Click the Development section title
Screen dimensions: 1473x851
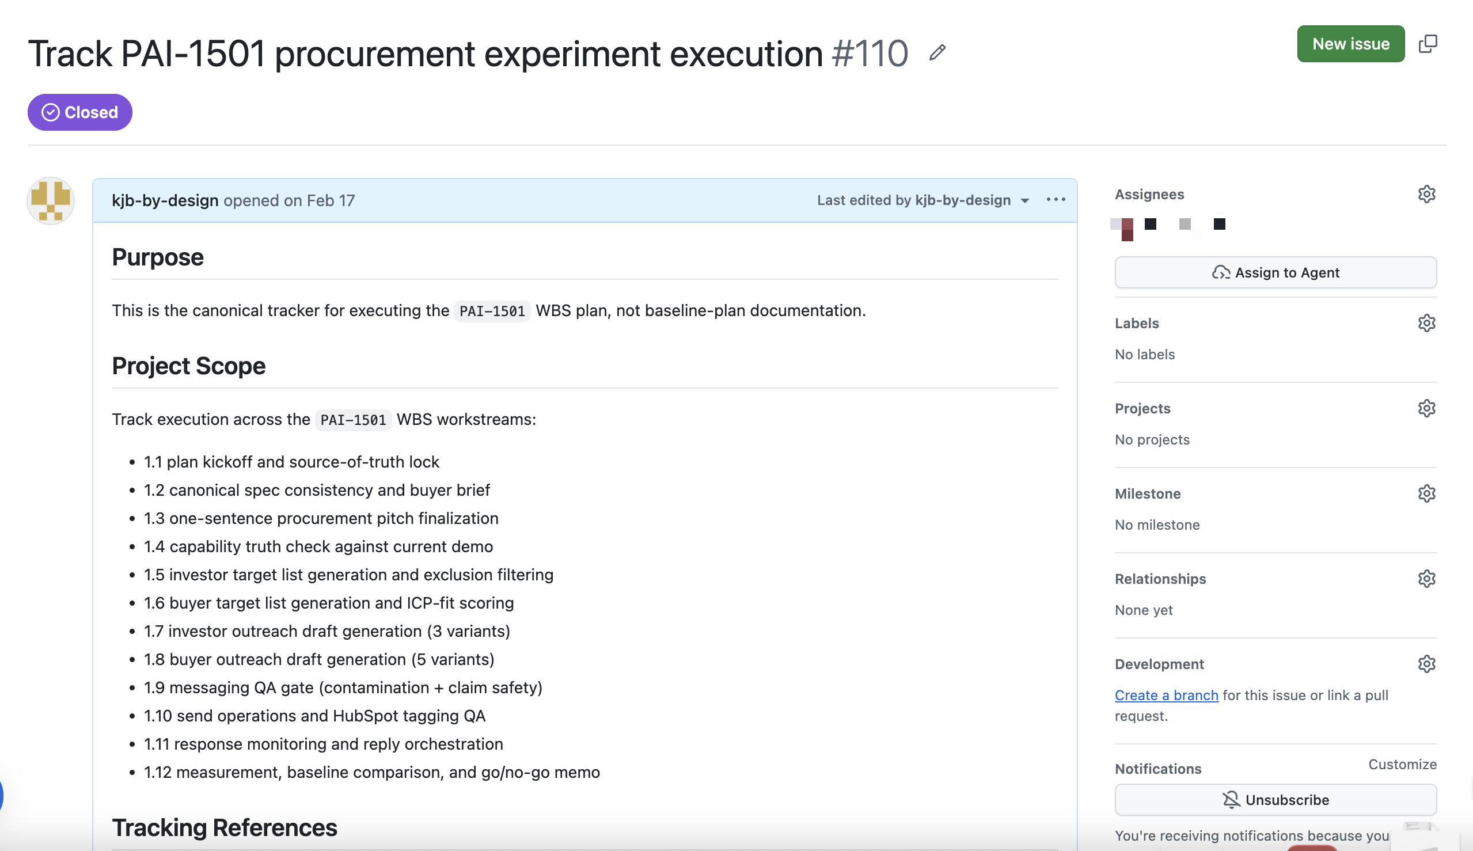click(x=1159, y=664)
